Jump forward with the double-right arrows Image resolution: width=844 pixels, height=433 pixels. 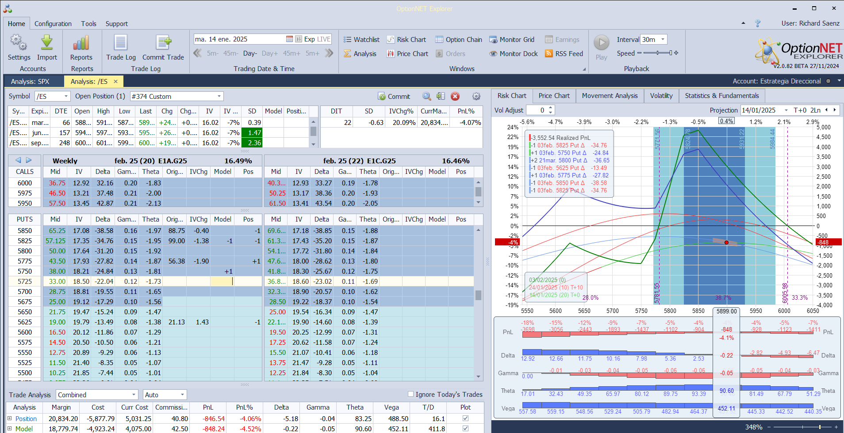pyautogui.click(x=329, y=53)
